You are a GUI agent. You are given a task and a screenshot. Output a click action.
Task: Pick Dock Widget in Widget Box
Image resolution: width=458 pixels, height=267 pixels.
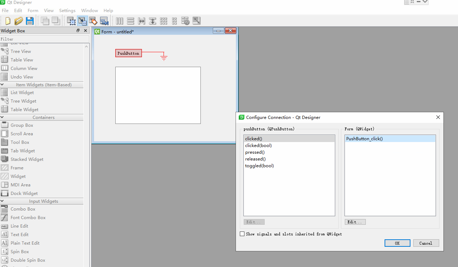[x=24, y=194]
